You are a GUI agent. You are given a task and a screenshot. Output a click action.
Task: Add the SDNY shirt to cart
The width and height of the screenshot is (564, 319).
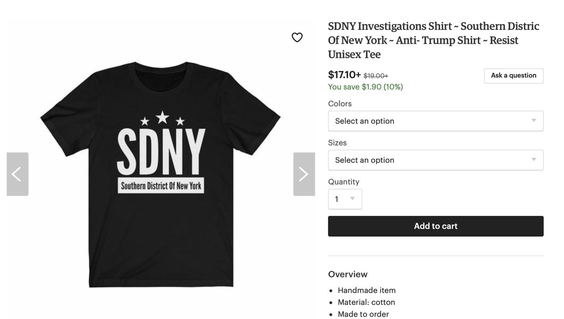(x=436, y=226)
